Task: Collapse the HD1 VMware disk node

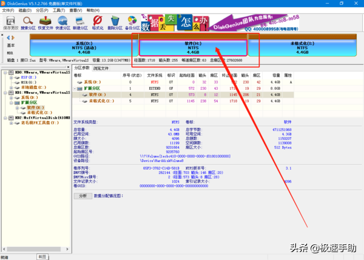Action: pyautogui.click(x=5, y=93)
